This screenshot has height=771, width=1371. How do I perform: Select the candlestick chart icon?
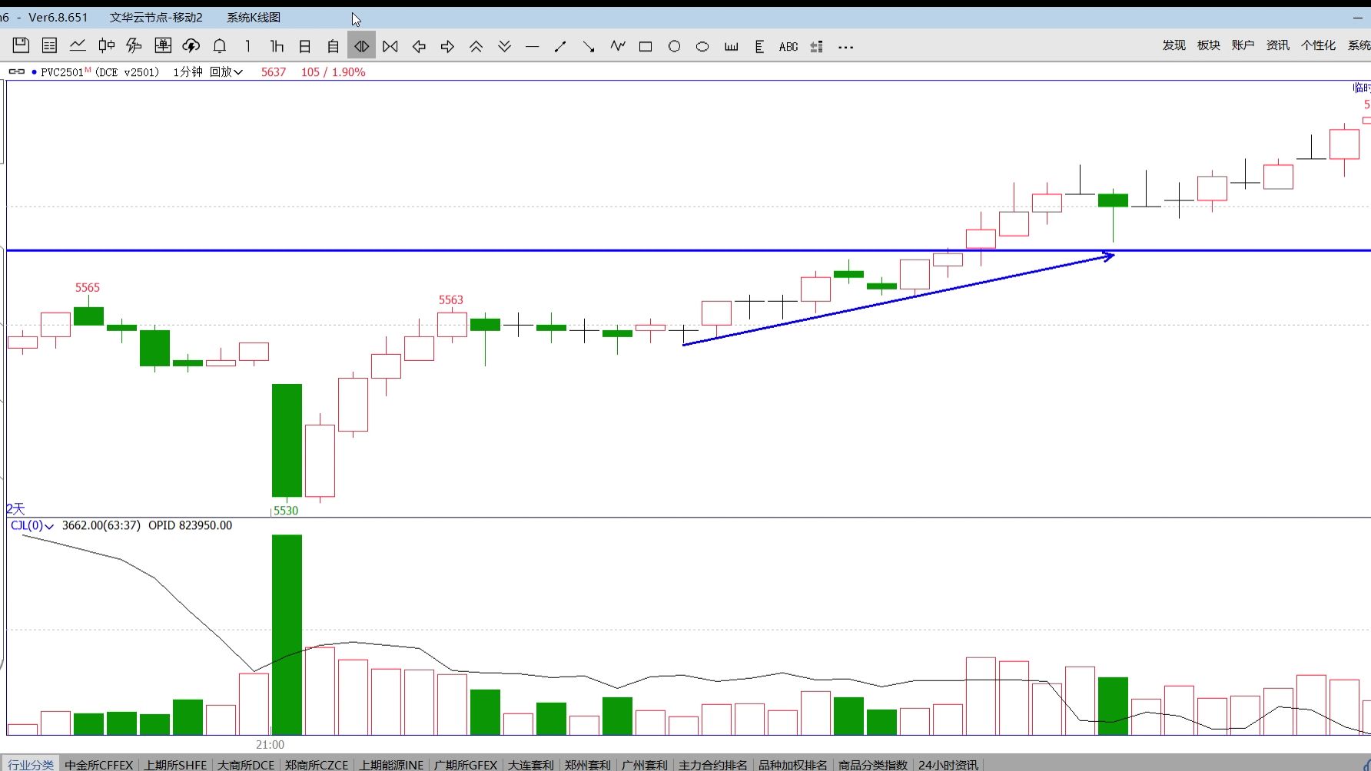tap(106, 46)
